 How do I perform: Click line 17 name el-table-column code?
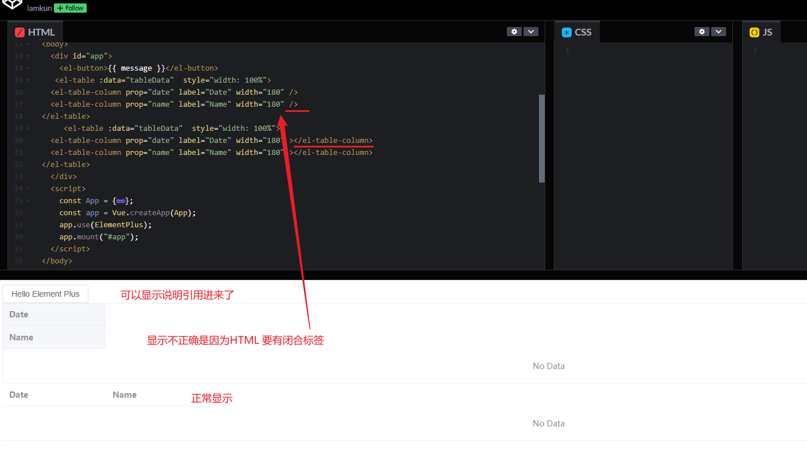point(174,104)
